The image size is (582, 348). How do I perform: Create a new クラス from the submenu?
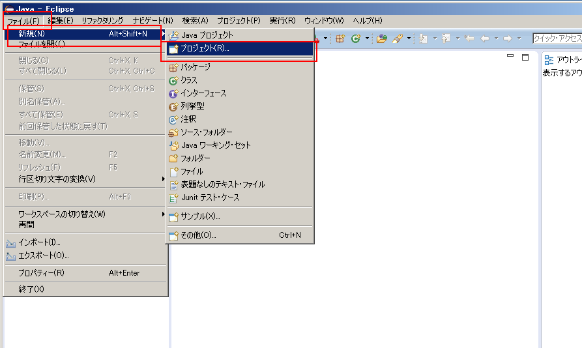pos(240,80)
